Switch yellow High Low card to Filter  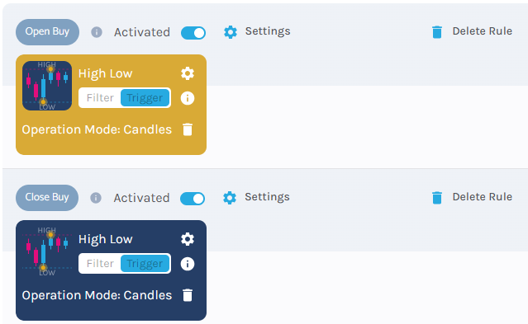100,98
